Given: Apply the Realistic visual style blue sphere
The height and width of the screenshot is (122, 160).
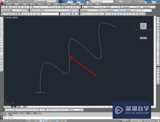Looking at the screenshot, I should [71, 14].
